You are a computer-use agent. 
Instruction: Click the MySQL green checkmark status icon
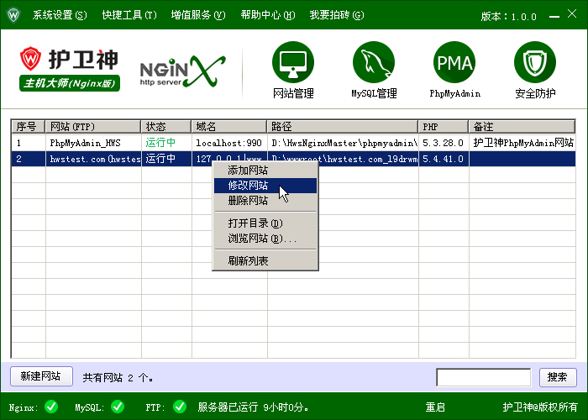pyautogui.click(x=118, y=407)
